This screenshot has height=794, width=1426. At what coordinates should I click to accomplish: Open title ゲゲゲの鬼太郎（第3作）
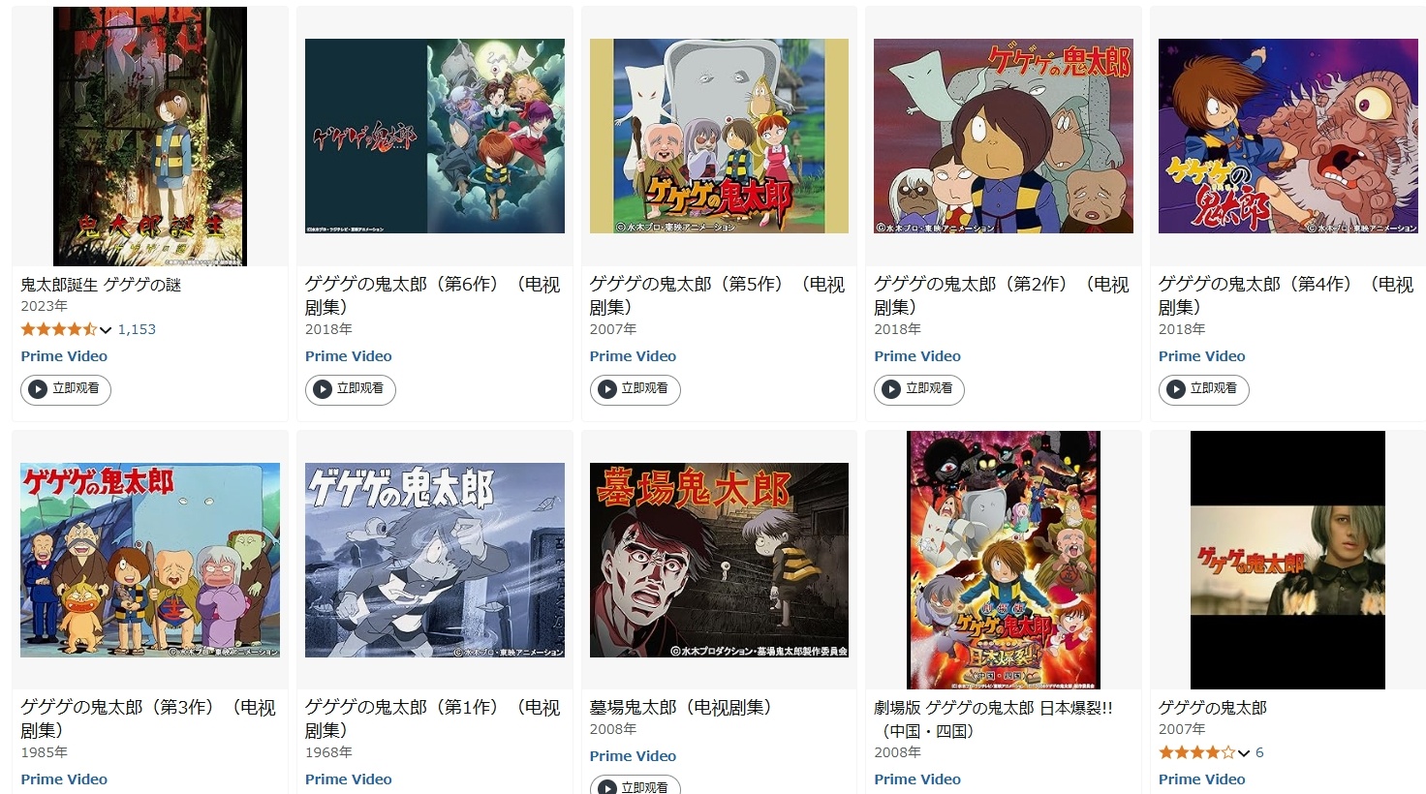click(148, 719)
